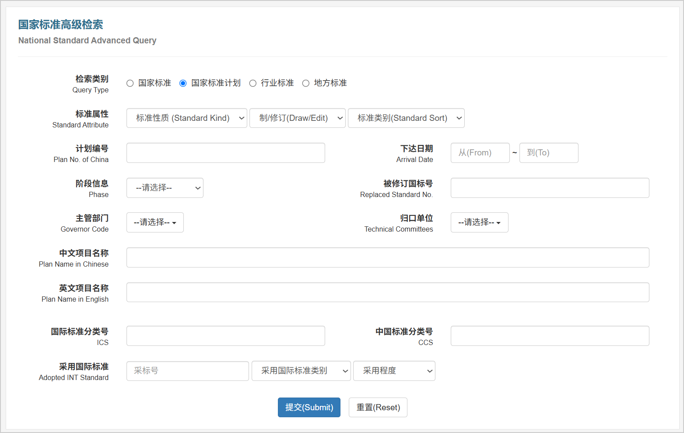The height and width of the screenshot is (433, 684).
Task: Open the 标准类别(Standard Sort) dropdown
Action: [406, 118]
